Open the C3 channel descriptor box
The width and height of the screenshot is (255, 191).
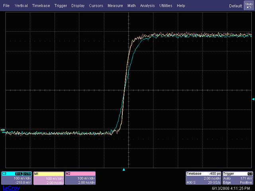coord(17,177)
